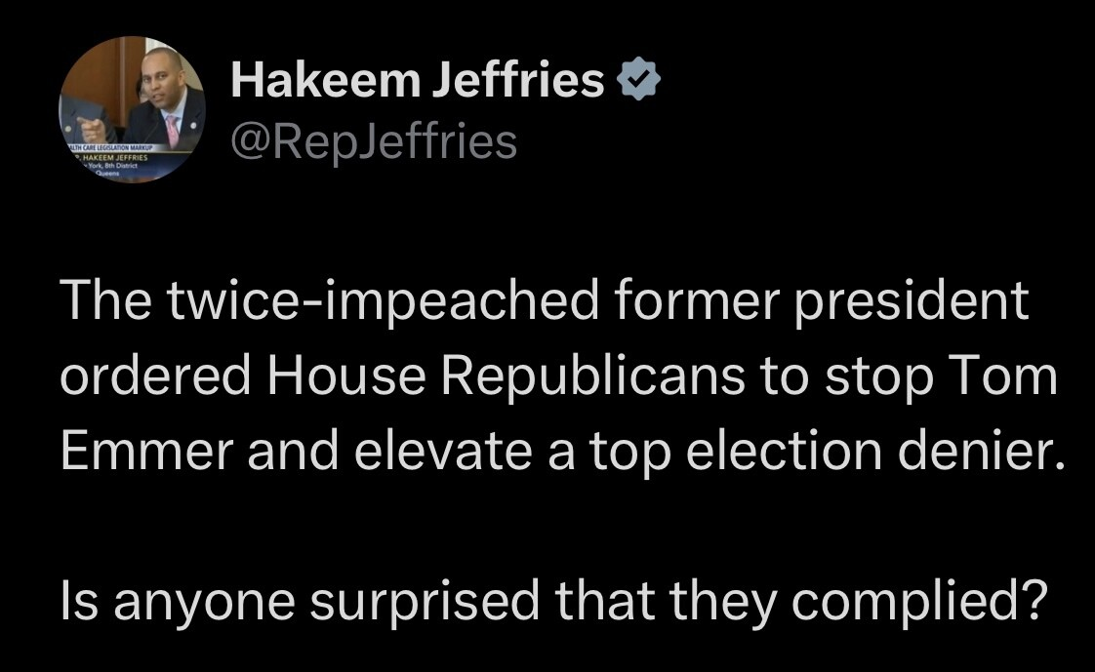
Task: Click the word "Emmer" in the tweet
Action: pos(125,453)
